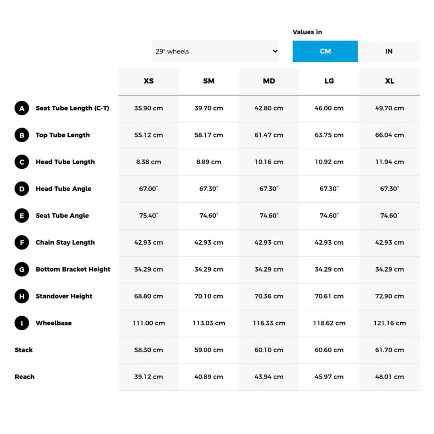Click the A badge for Seat Tube Length
434x434 pixels.
tap(22, 108)
